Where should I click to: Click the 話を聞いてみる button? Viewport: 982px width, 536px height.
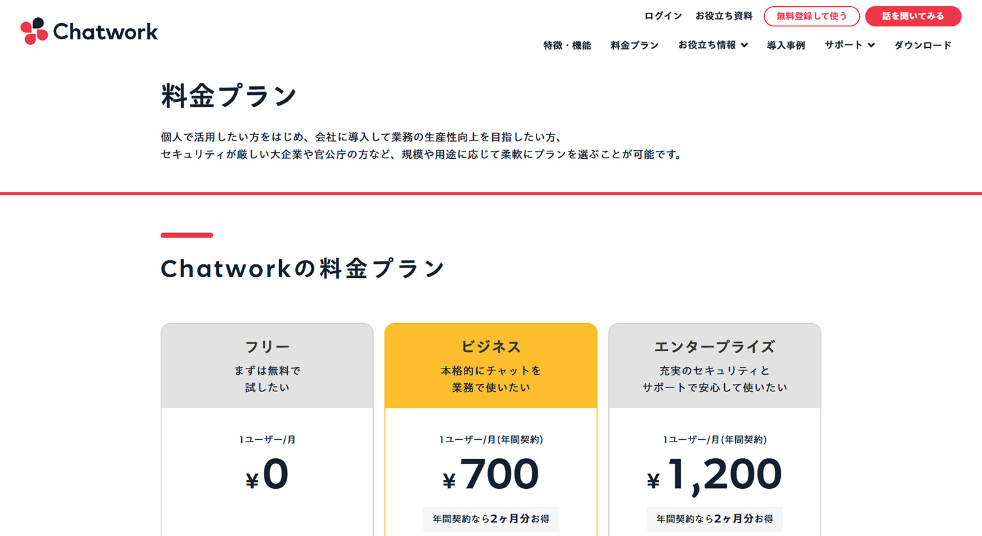913,17
